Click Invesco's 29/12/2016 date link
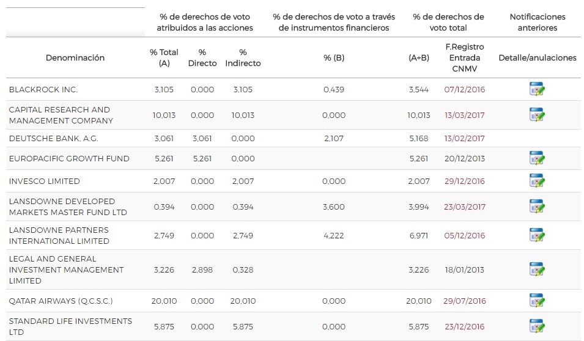This screenshot has height=341, width=584. [x=465, y=182]
